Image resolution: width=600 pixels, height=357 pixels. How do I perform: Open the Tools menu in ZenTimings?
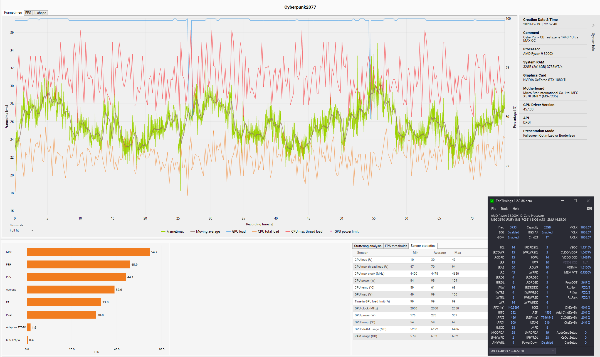click(504, 209)
